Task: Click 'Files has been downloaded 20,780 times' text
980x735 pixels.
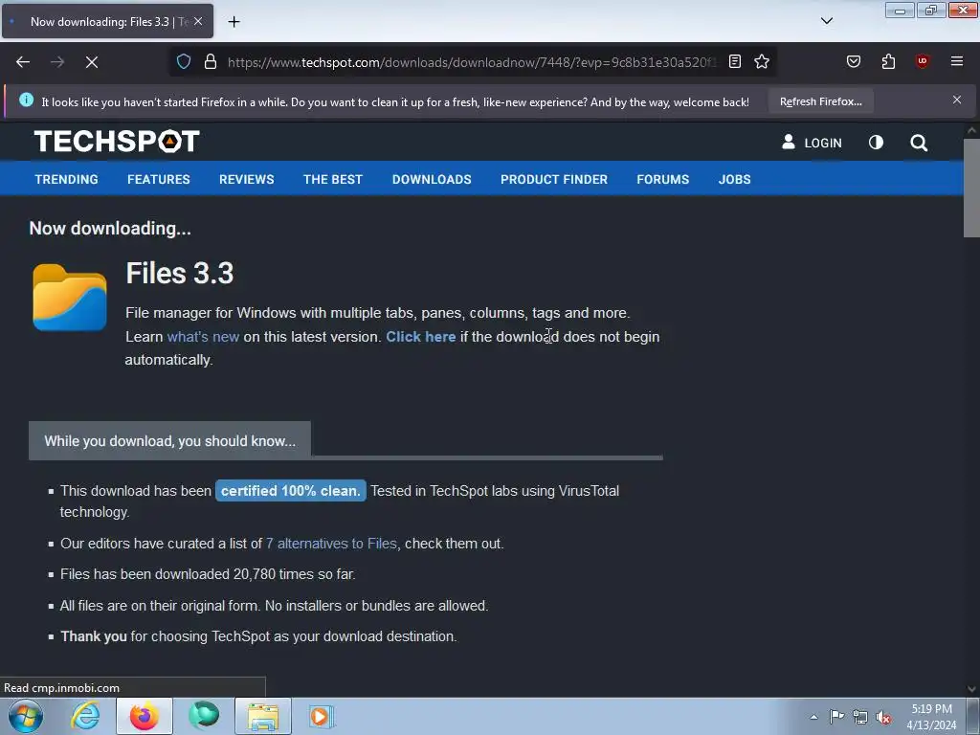Action: (208, 574)
